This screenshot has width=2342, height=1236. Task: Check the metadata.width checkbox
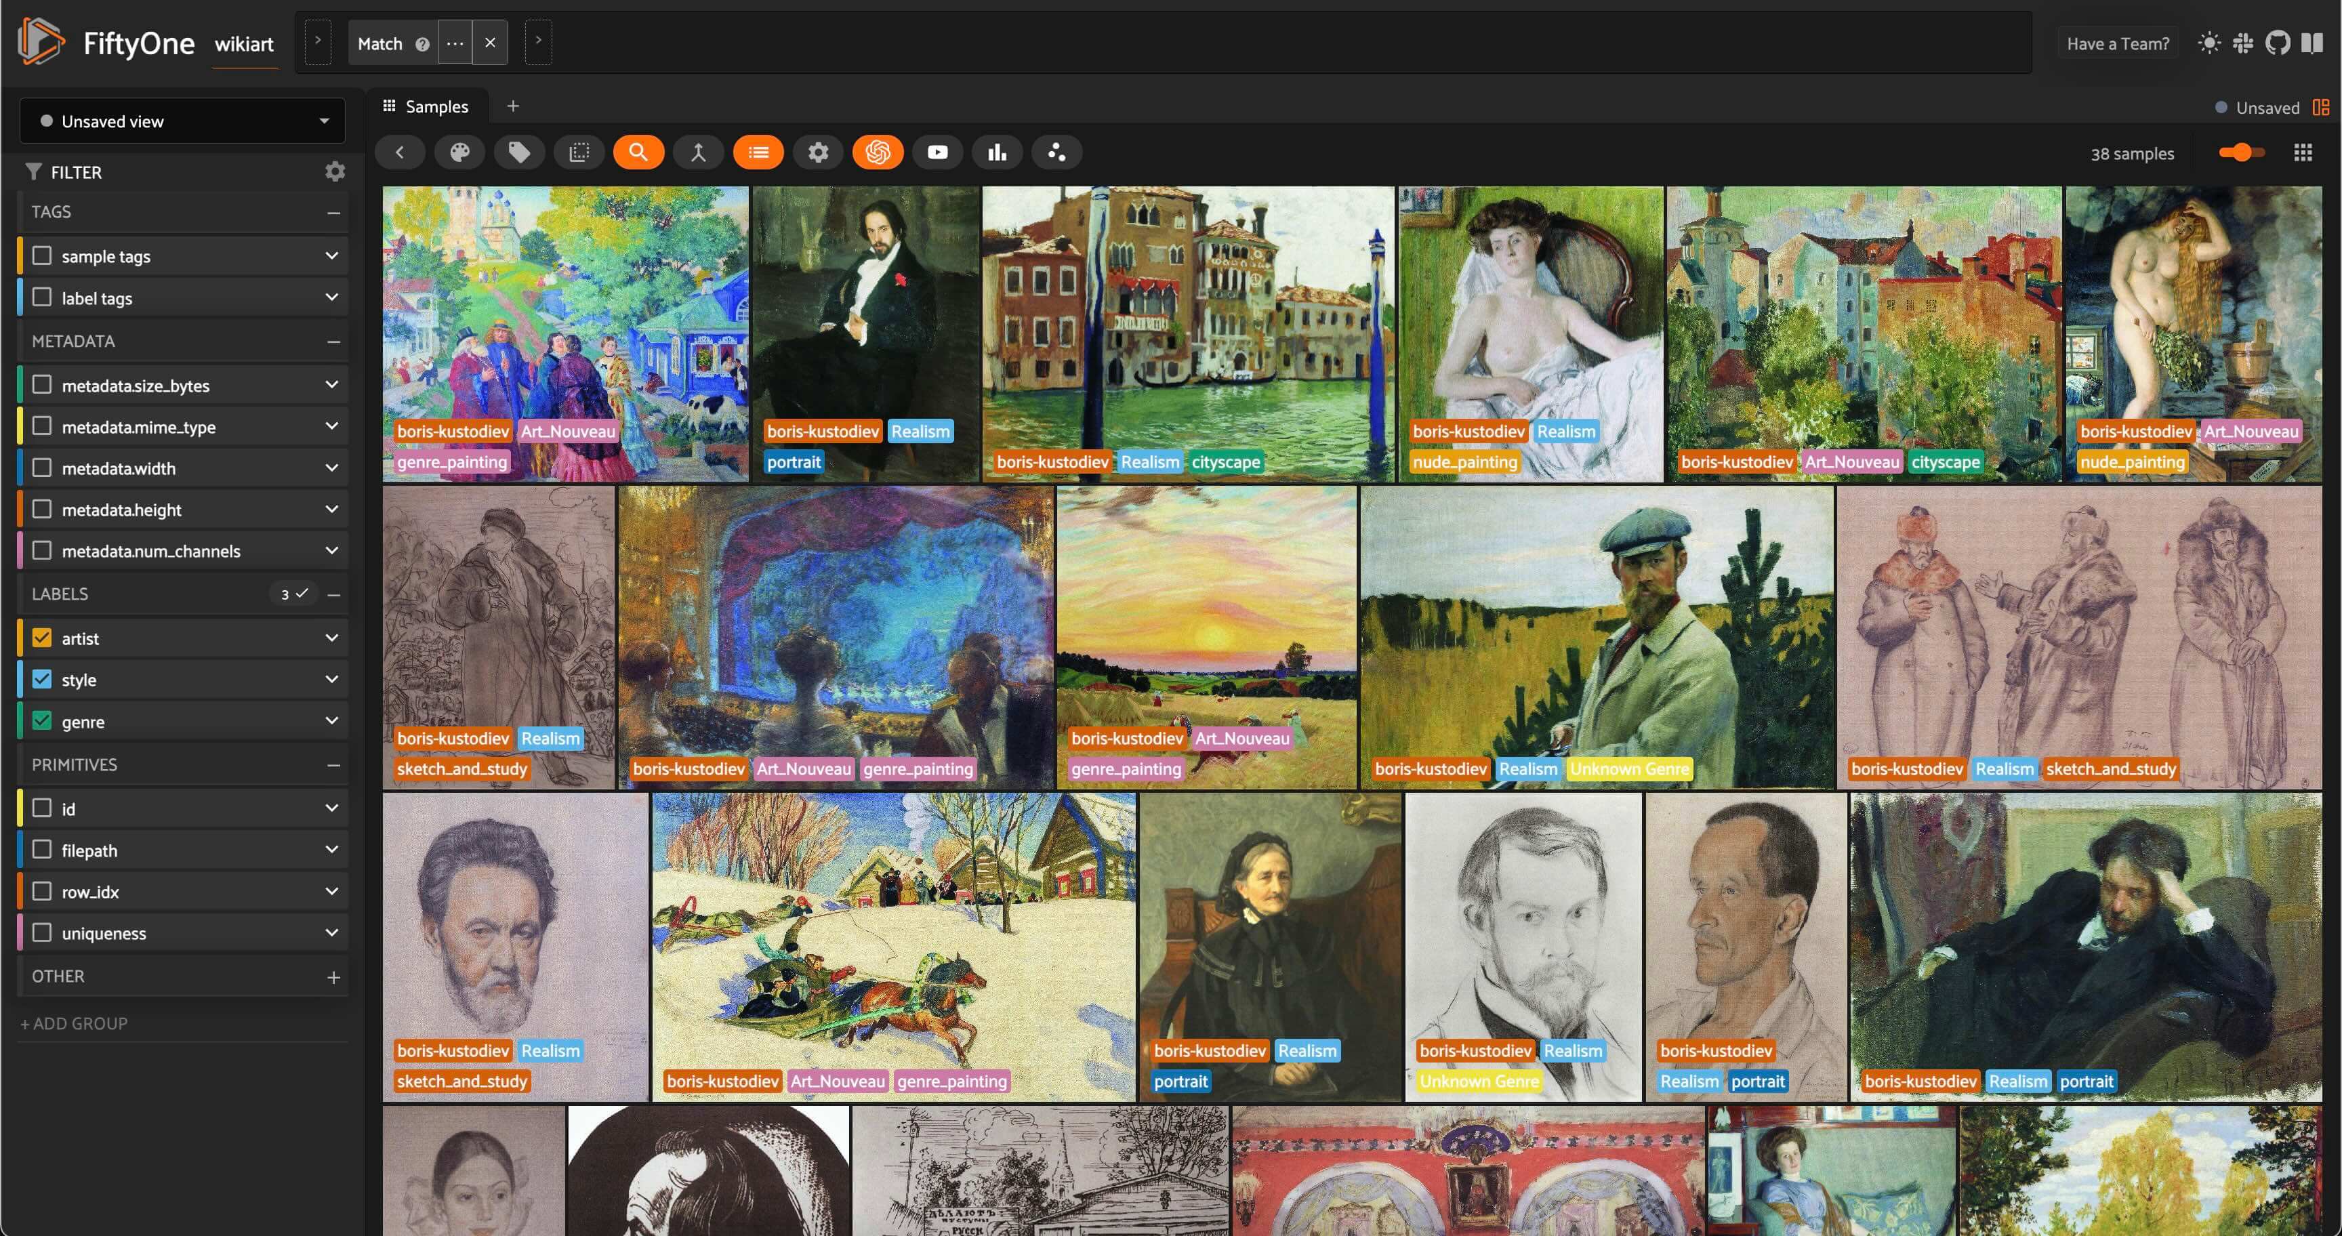42,468
